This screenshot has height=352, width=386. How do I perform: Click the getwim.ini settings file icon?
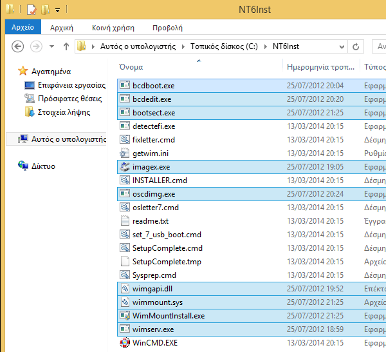[x=125, y=153]
